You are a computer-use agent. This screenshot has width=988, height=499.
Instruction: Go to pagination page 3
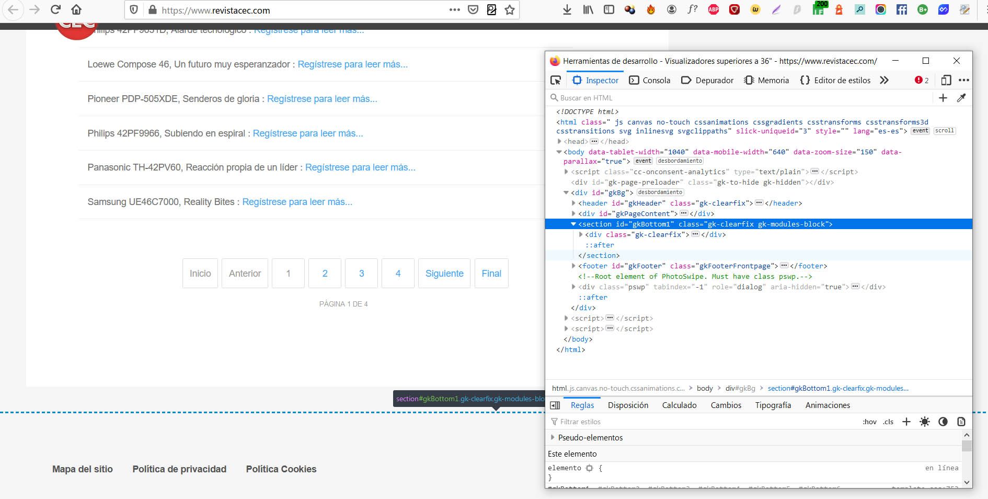tap(361, 273)
